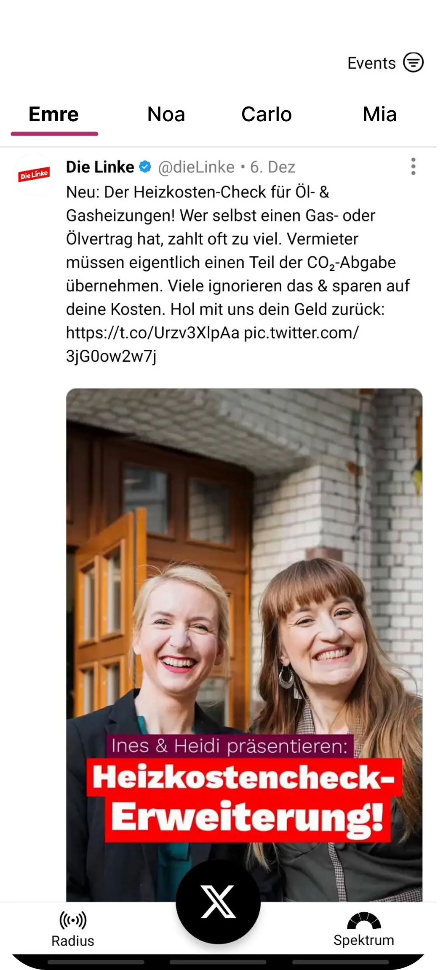Click the Events label
The height and width of the screenshot is (970, 443).
coord(371,63)
